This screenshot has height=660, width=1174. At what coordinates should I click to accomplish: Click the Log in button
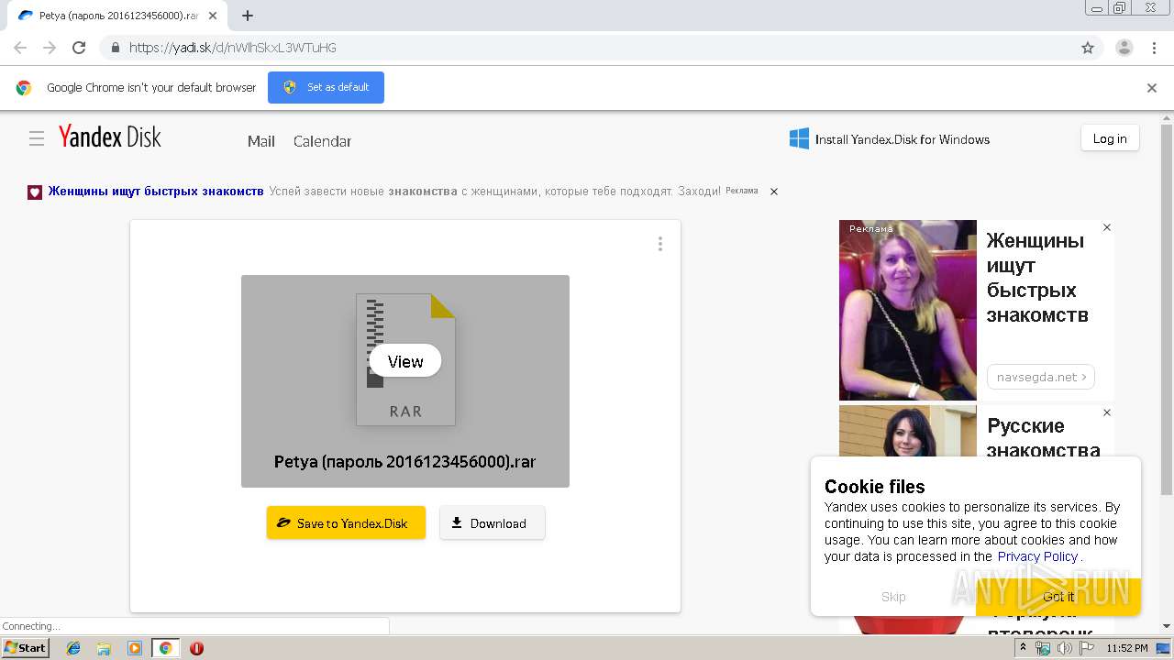[1110, 138]
